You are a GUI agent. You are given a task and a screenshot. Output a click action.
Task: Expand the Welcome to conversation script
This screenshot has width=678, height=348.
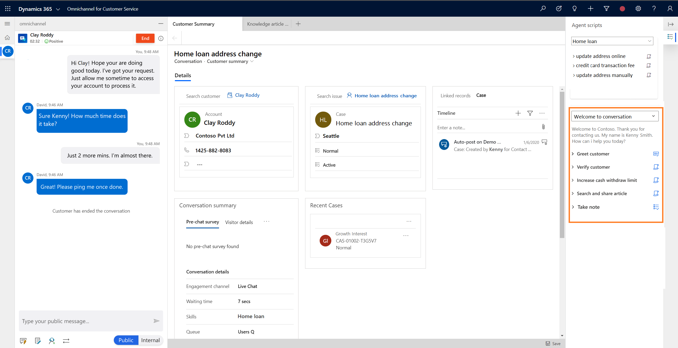click(x=654, y=116)
